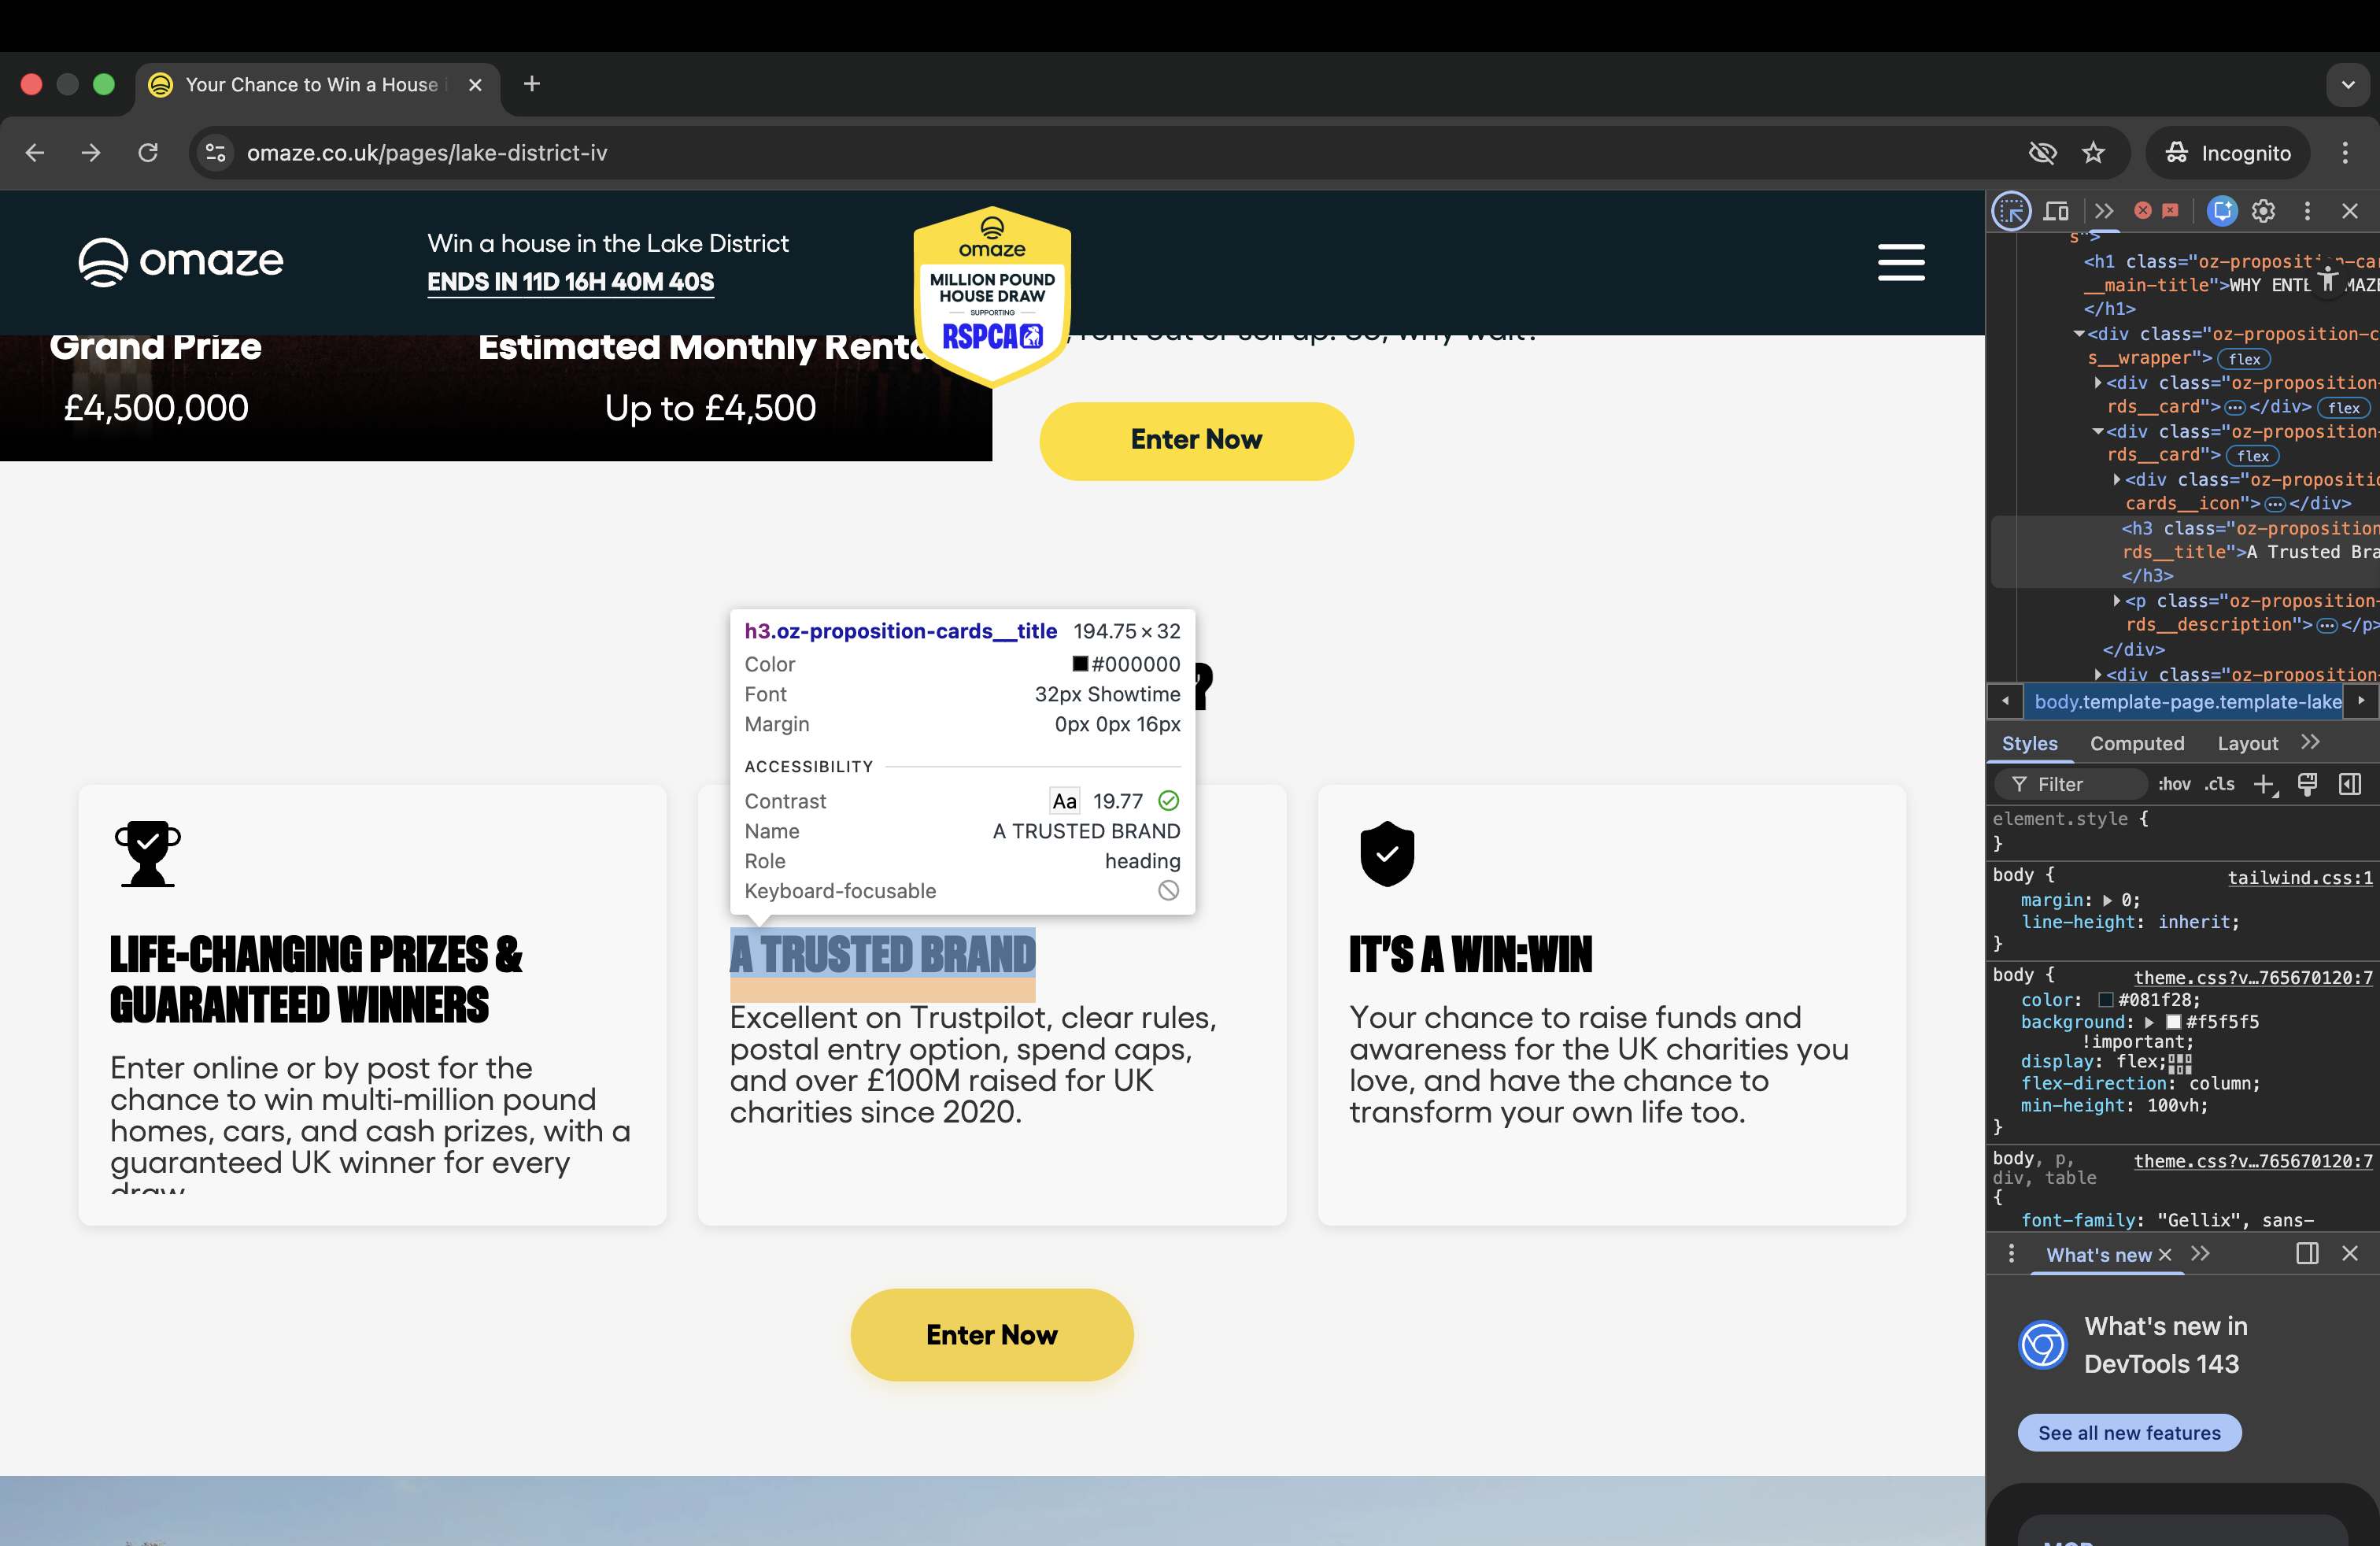View site information in the address bar
This screenshot has height=1546, width=2380.
click(x=215, y=153)
